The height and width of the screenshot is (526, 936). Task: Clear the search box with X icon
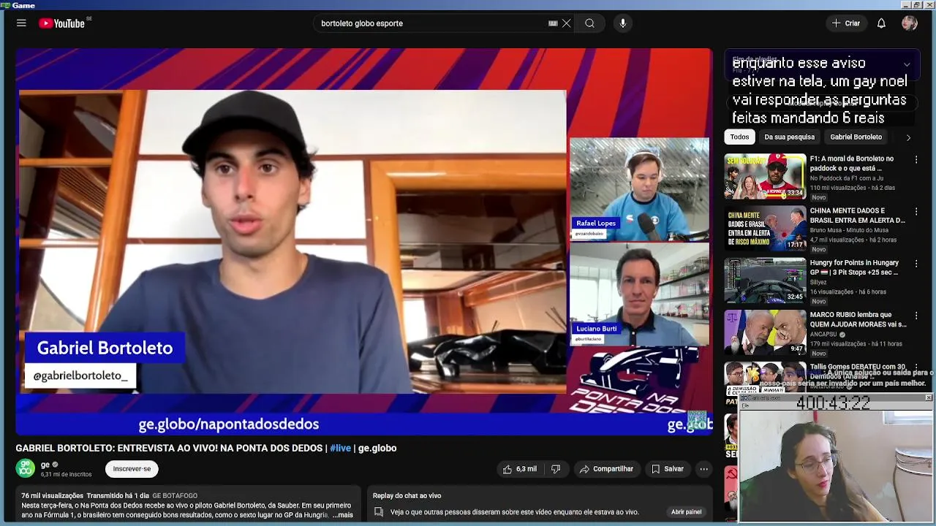pos(566,23)
